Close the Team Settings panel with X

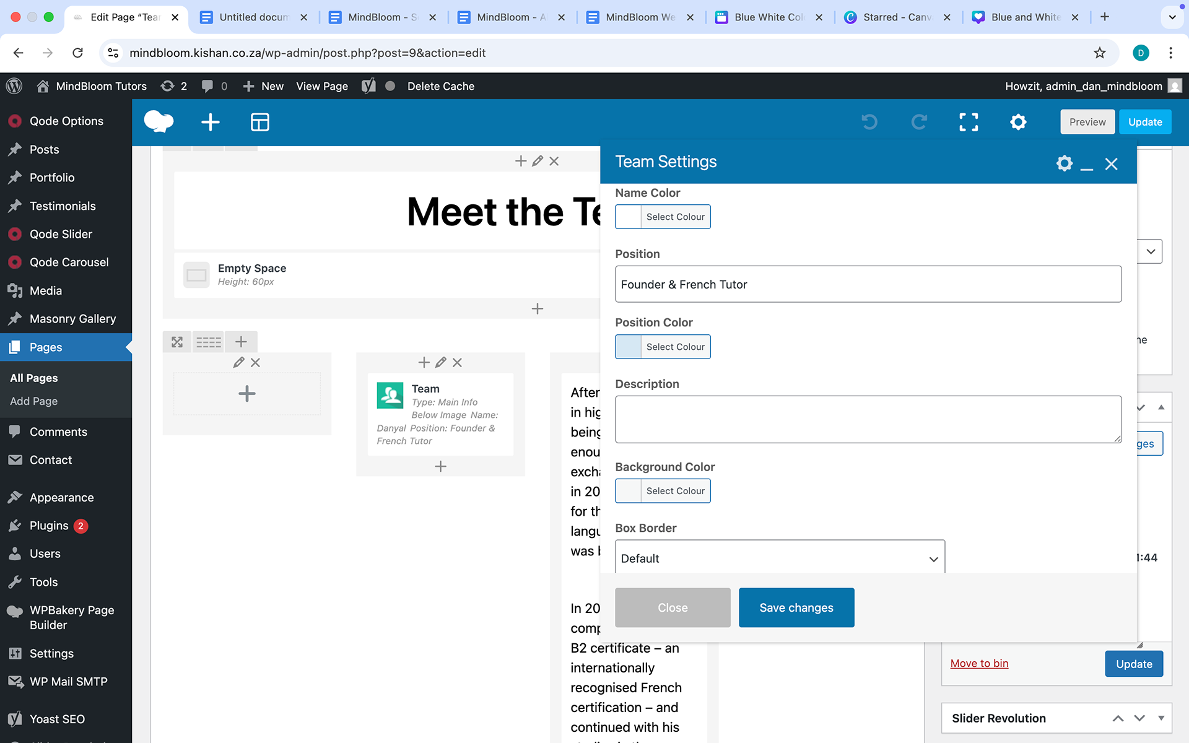coord(1112,164)
